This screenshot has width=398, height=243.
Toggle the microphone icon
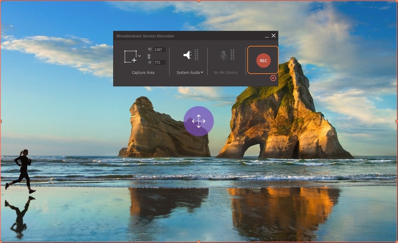tap(223, 55)
